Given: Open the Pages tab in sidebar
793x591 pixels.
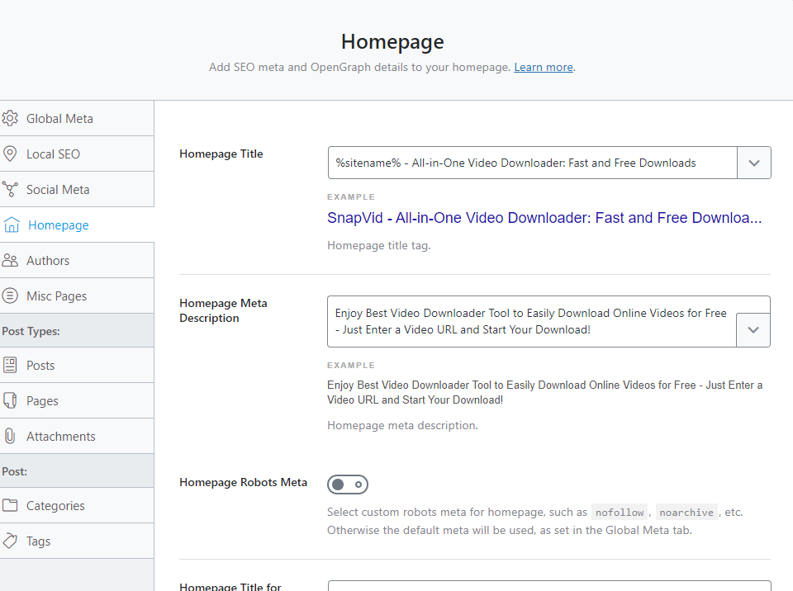Looking at the screenshot, I should point(42,400).
